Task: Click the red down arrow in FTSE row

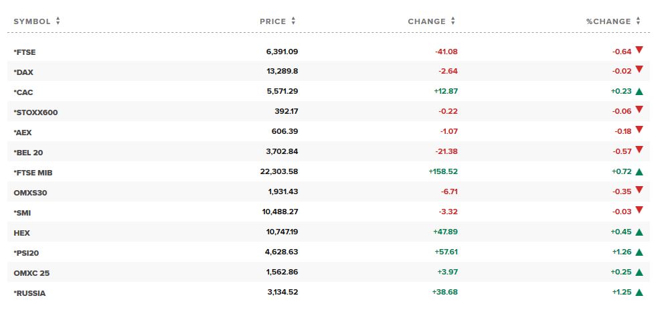Action: point(639,50)
